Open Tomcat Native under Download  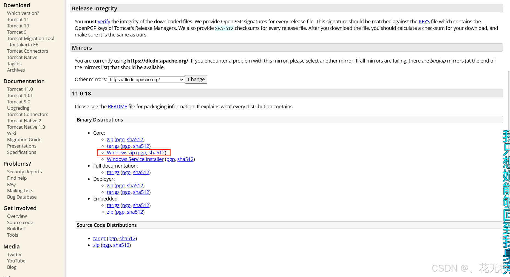tap(22, 57)
